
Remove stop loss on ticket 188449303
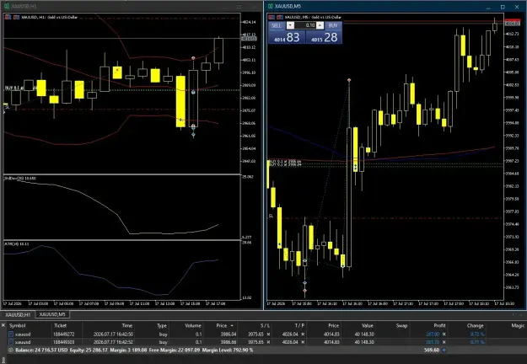(268, 342)
